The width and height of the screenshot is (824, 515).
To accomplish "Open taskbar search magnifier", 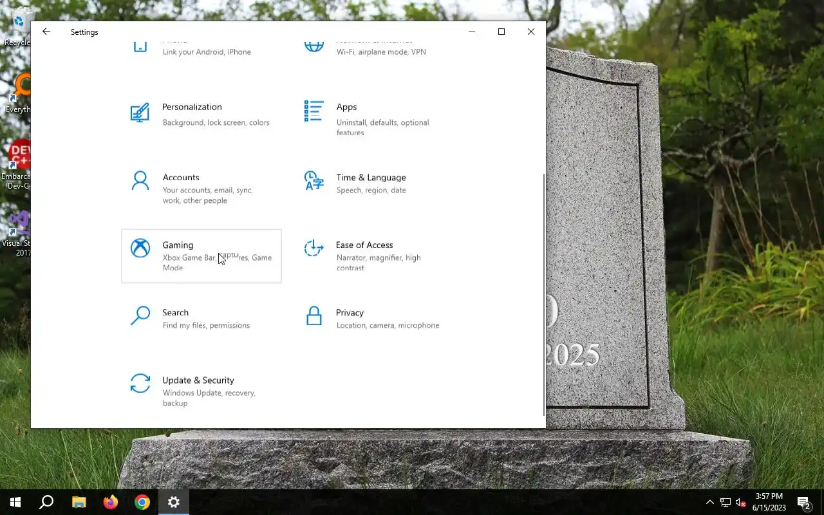I will [x=46, y=502].
